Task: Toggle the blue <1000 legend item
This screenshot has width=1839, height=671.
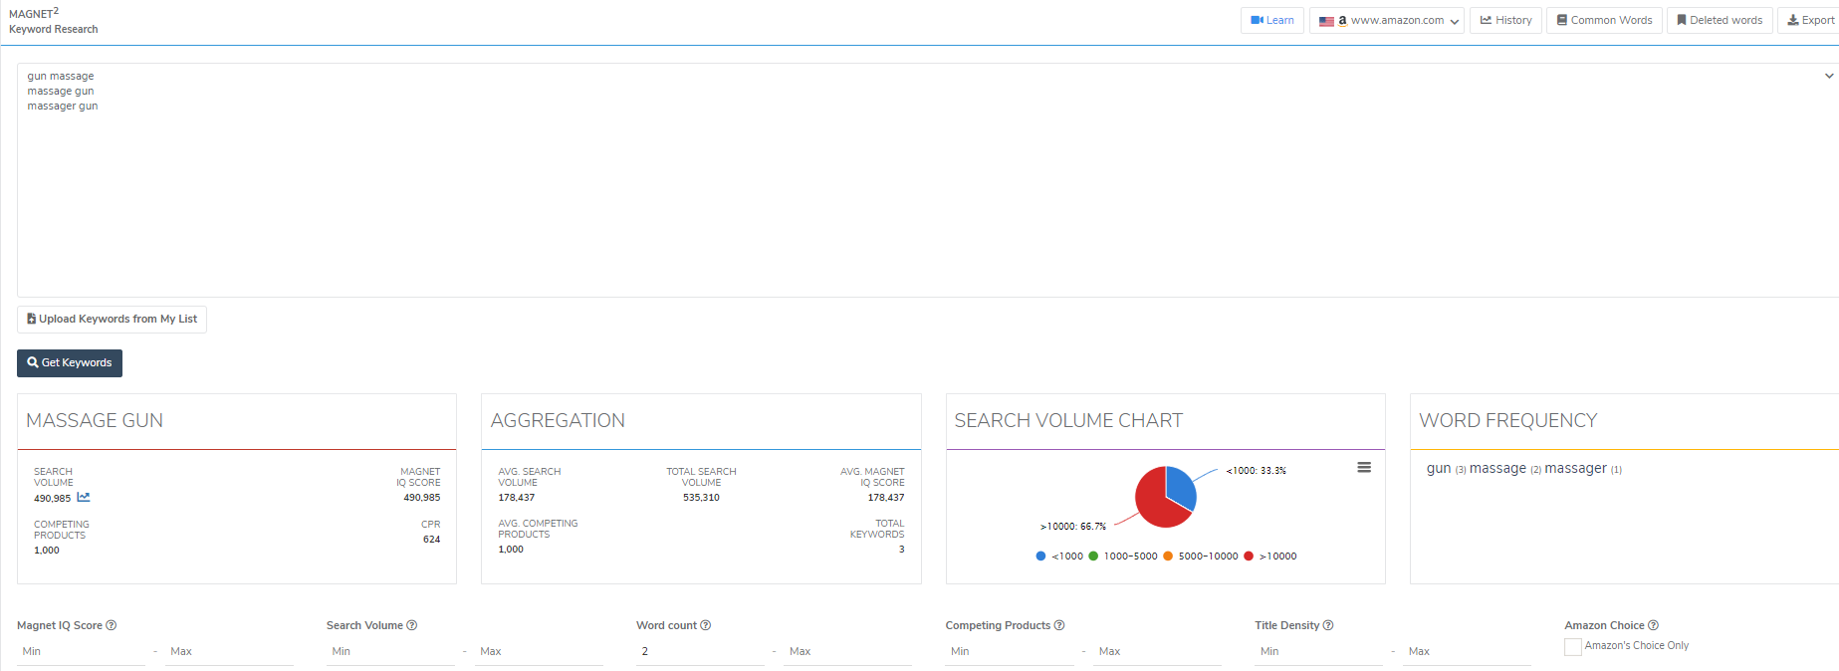Action: click(x=1059, y=557)
